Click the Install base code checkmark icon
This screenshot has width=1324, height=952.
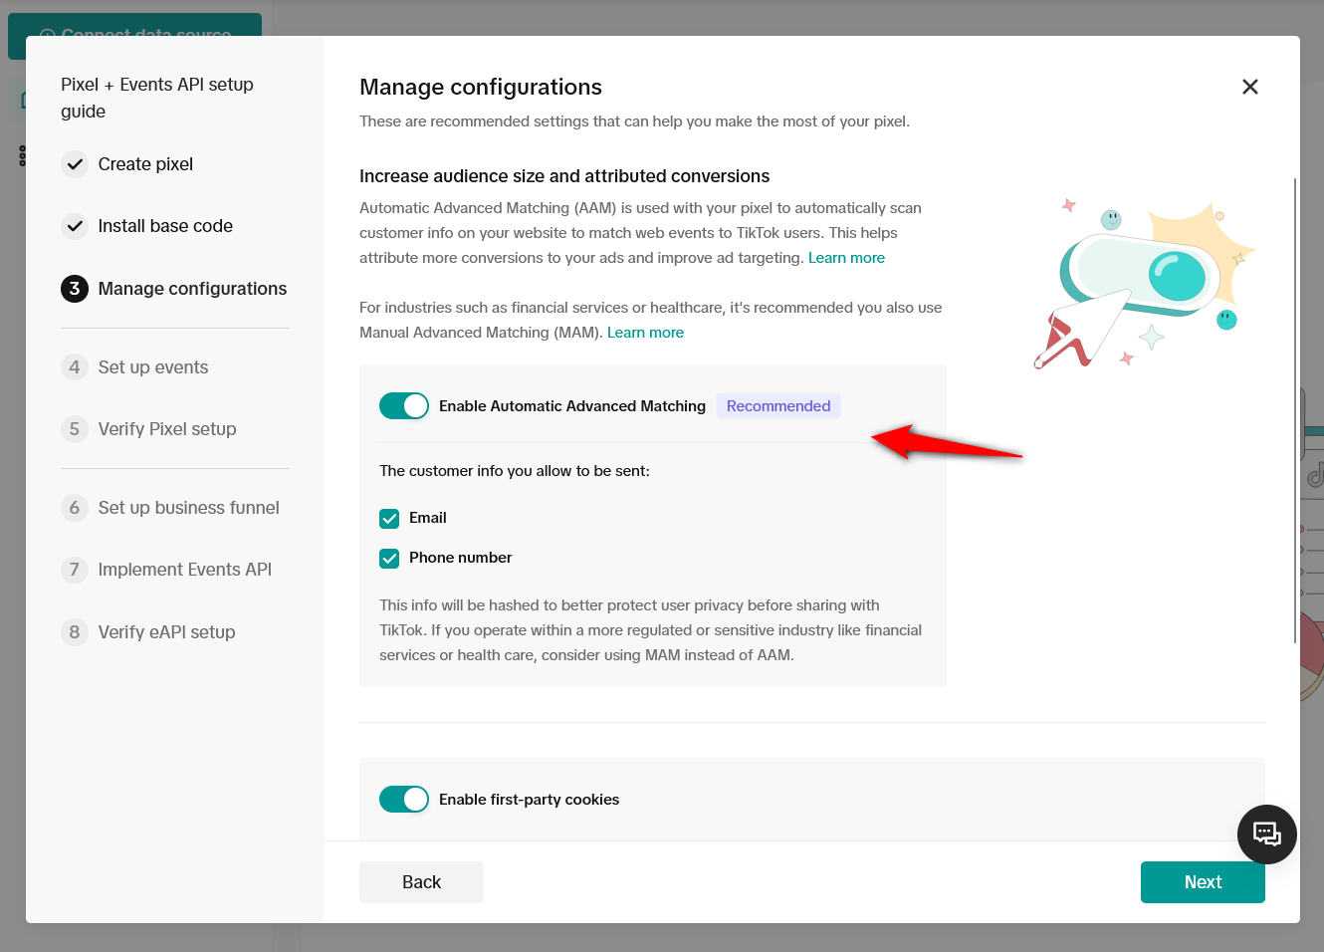point(75,226)
